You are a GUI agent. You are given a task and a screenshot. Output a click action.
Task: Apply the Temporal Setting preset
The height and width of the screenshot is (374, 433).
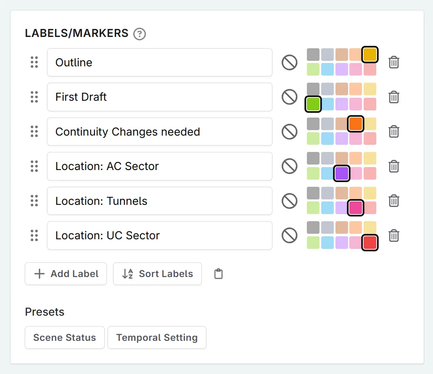tap(157, 337)
